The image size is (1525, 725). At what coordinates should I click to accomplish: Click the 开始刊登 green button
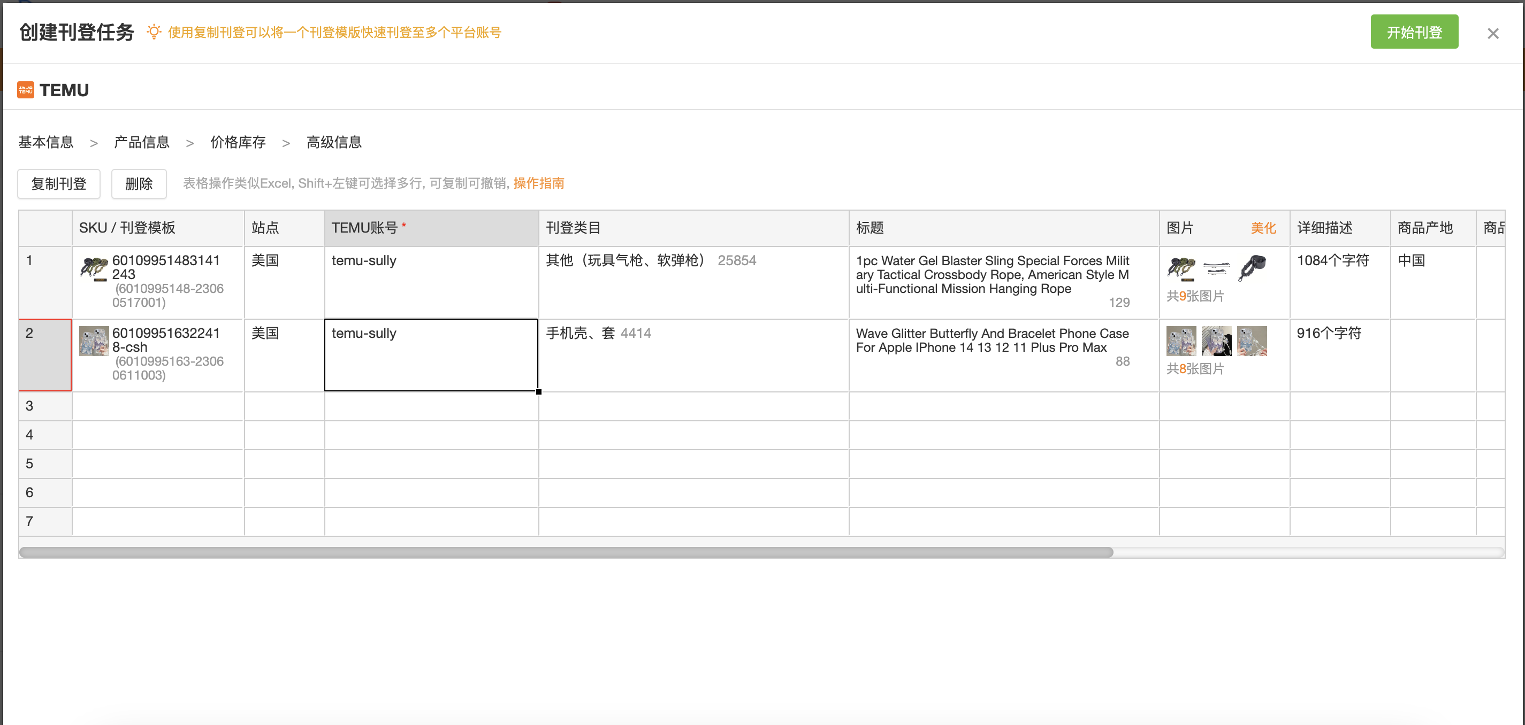[1414, 32]
